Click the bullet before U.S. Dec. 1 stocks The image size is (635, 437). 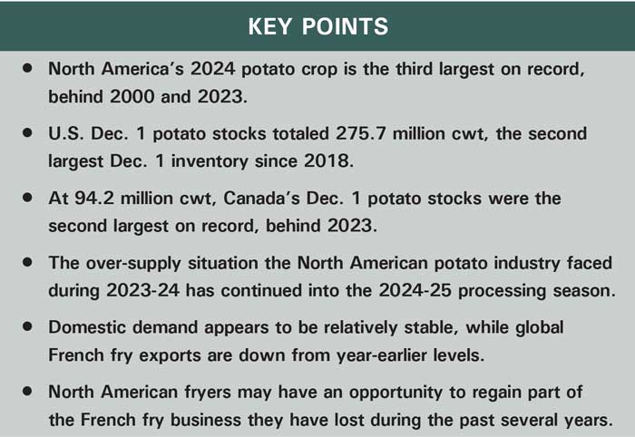click(x=31, y=133)
